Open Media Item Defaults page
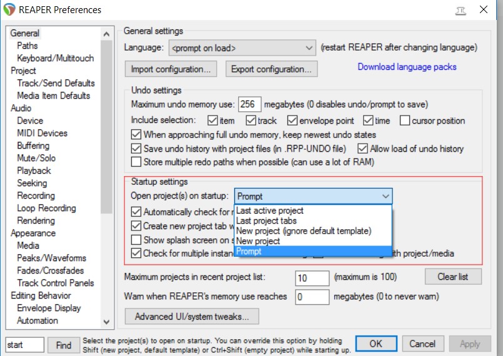The image size is (503, 356). (54, 96)
